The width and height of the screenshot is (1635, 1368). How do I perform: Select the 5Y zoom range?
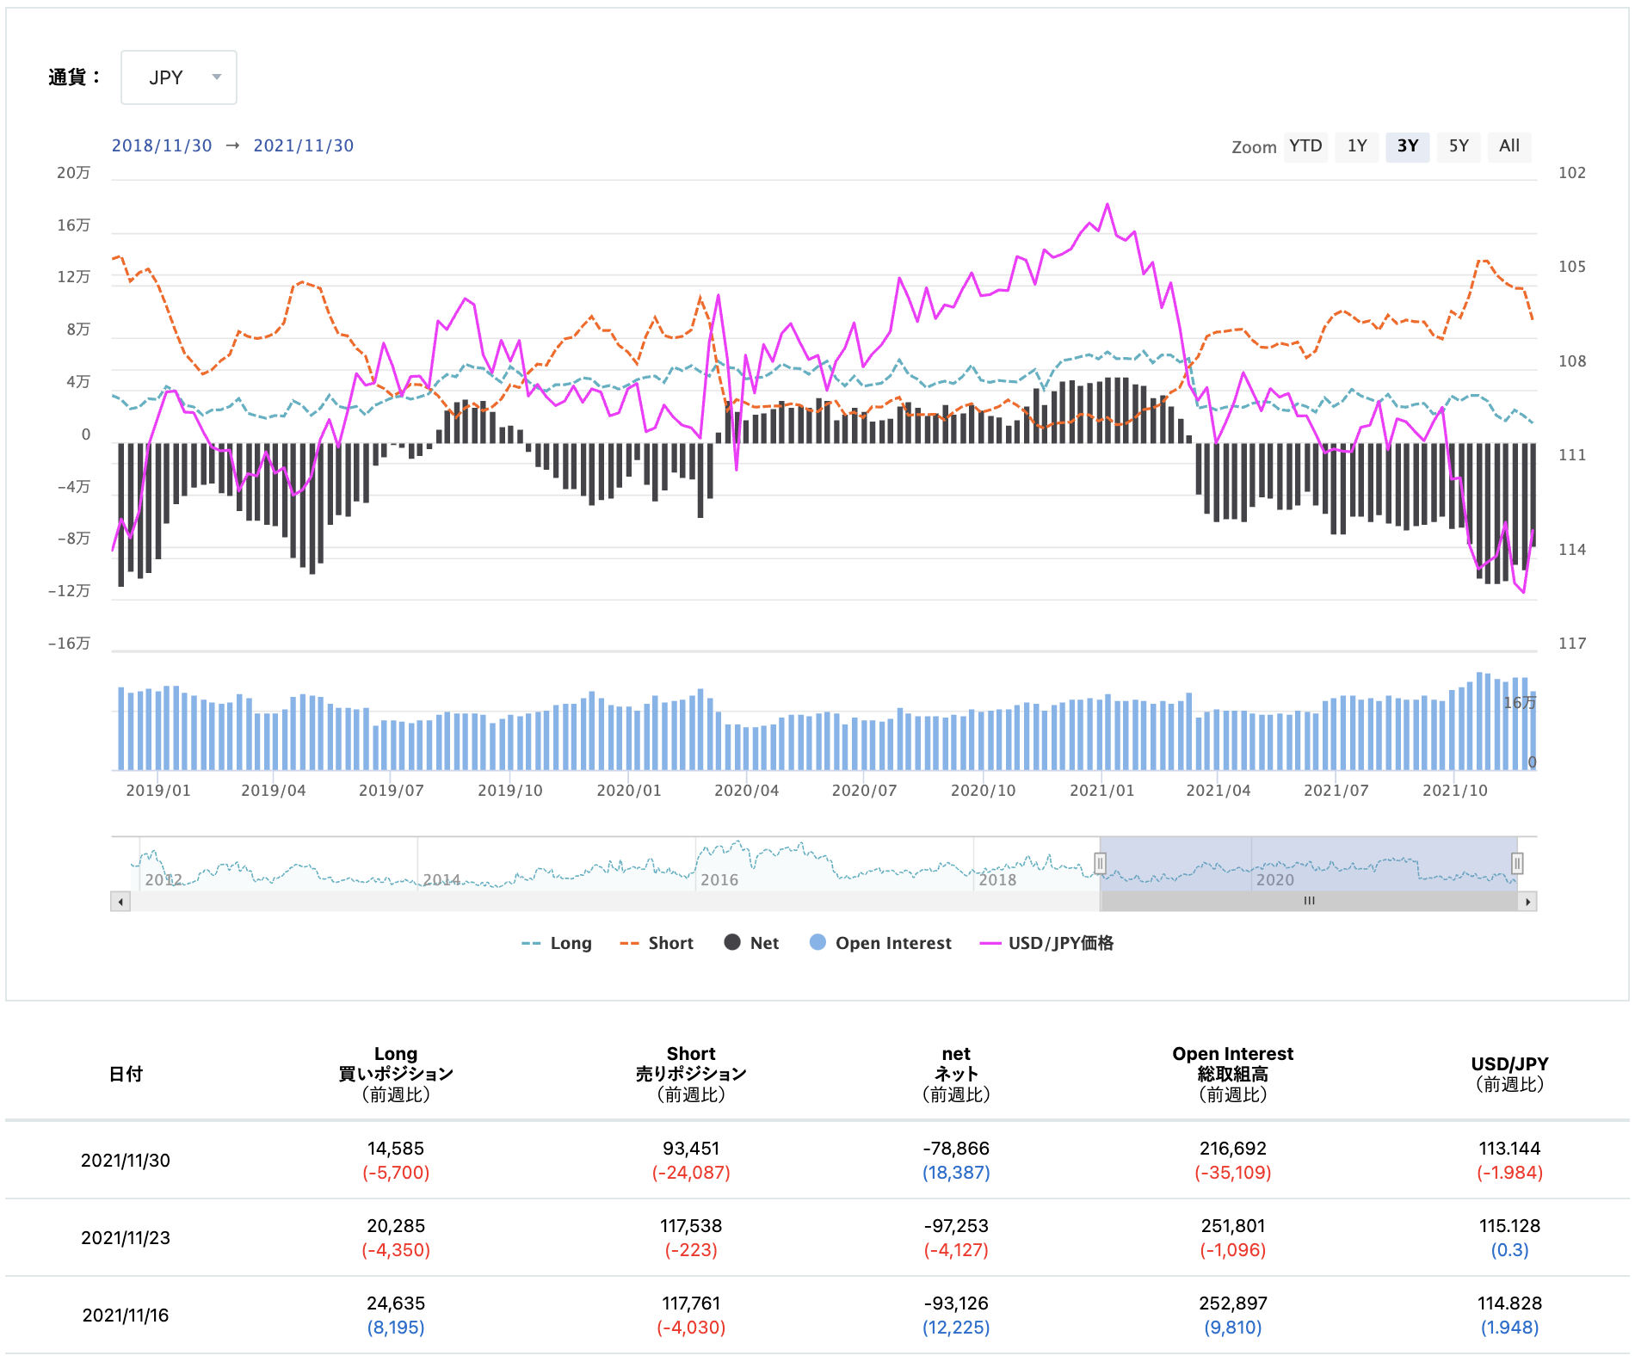tap(1459, 146)
